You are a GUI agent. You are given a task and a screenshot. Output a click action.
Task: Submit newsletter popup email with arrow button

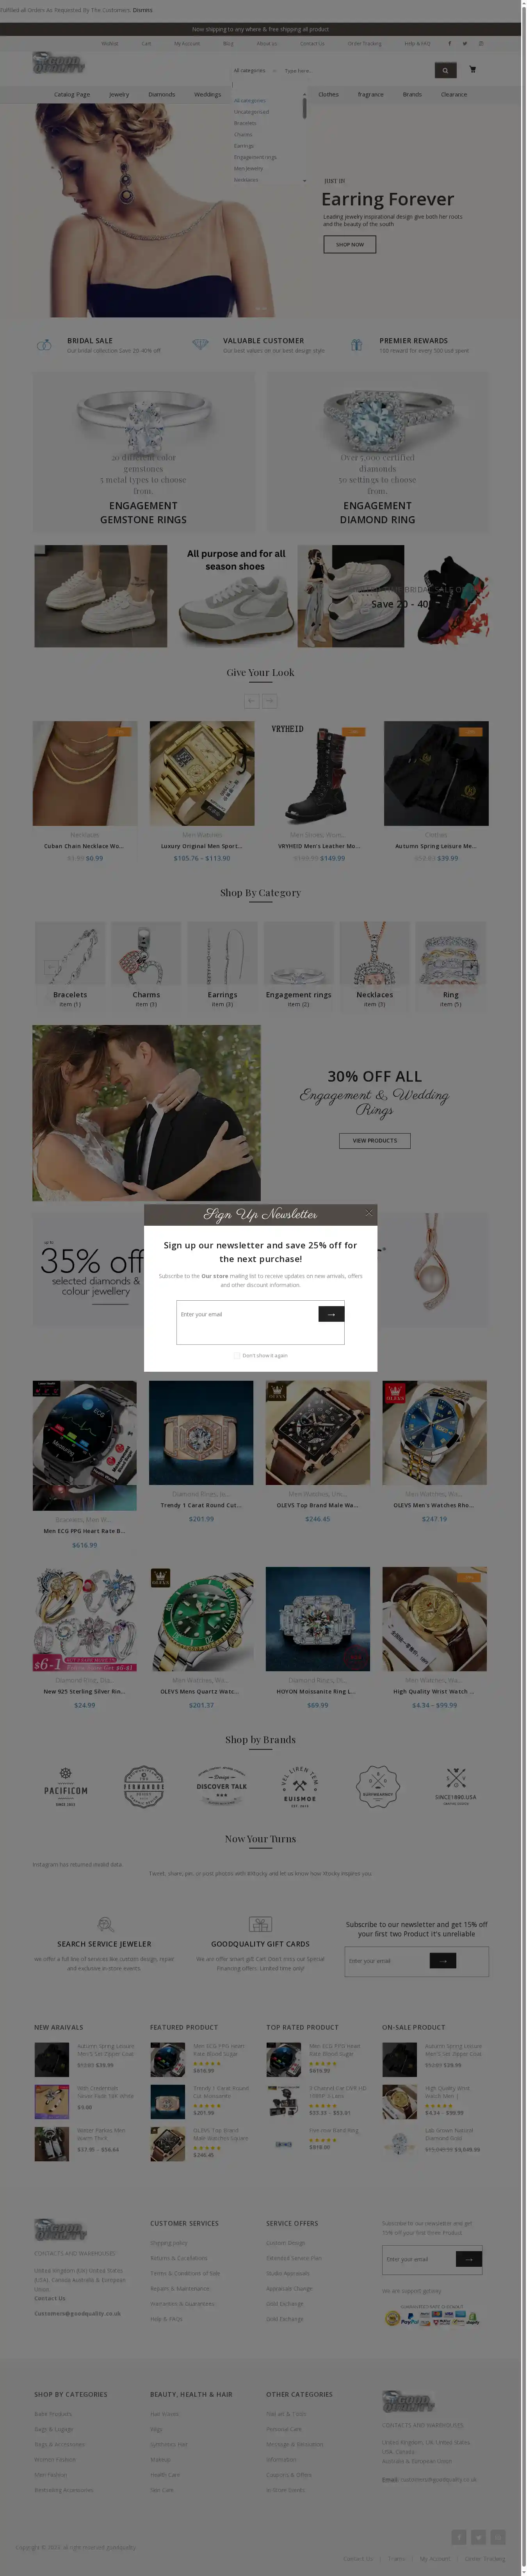tap(331, 1314)
